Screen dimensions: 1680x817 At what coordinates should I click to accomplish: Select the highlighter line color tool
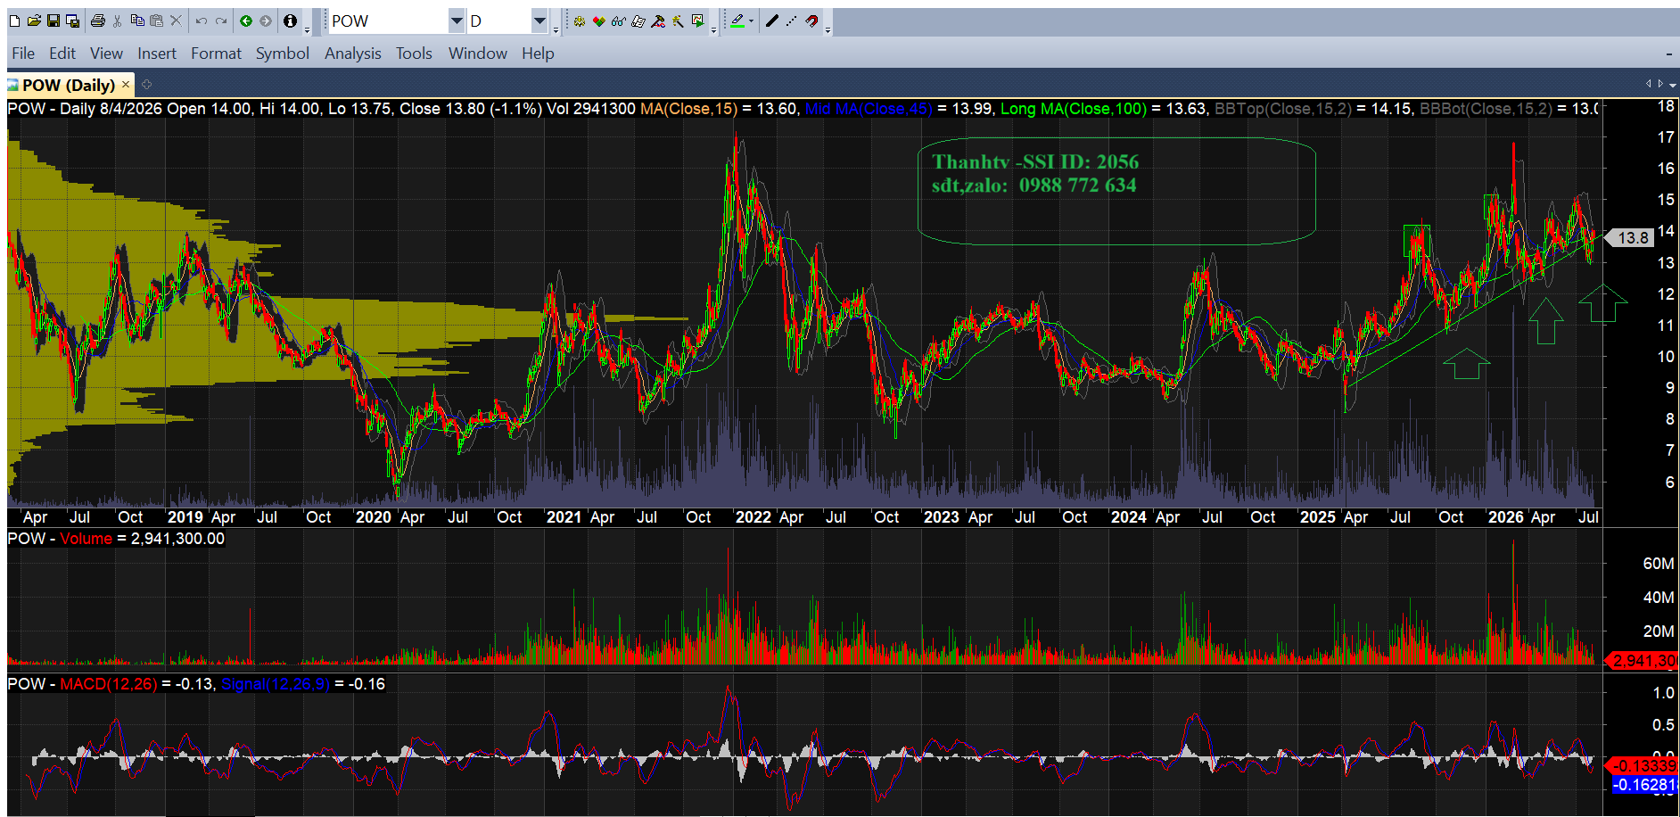point(737,21)
